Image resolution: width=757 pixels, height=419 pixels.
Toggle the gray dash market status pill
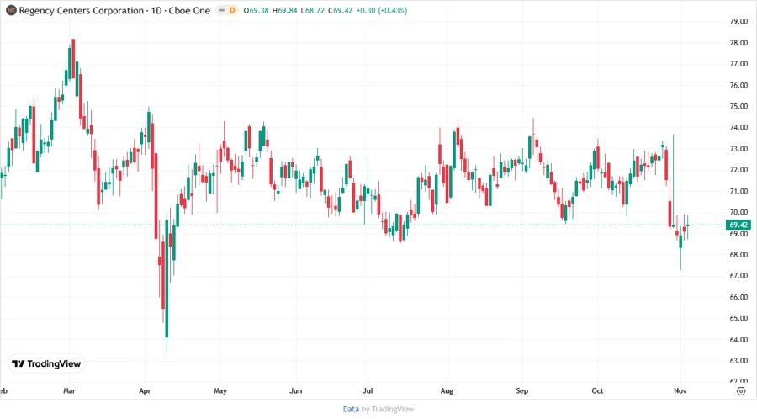click(x=221, y=10)
